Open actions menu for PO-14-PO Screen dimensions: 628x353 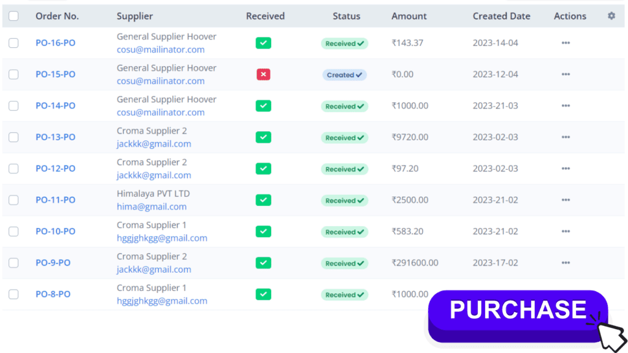point(565,105)
